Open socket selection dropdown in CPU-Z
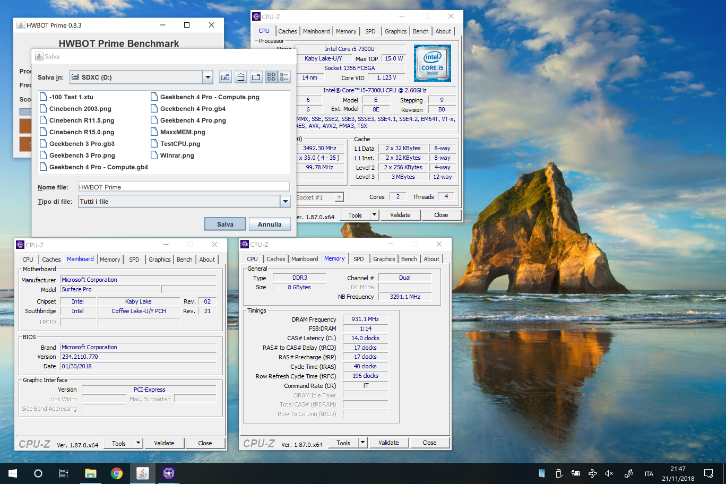The height and width of the screenshot is (484, 726). [x=339, y=197]
